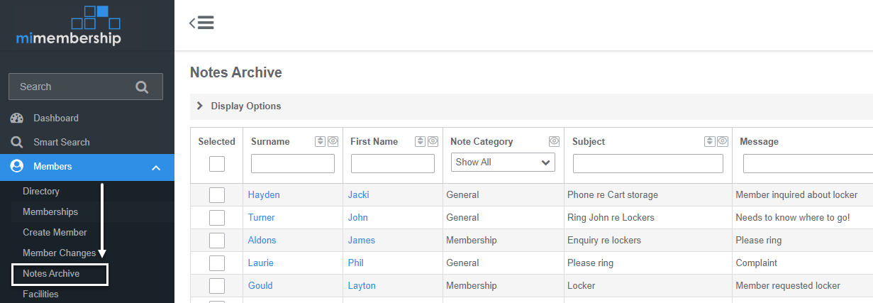Sort the Surname column

(x=320, y=141)
